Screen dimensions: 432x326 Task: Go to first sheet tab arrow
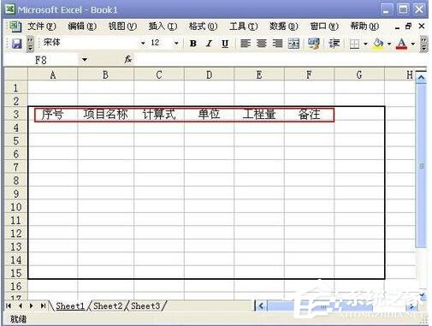tap(9, 305)
